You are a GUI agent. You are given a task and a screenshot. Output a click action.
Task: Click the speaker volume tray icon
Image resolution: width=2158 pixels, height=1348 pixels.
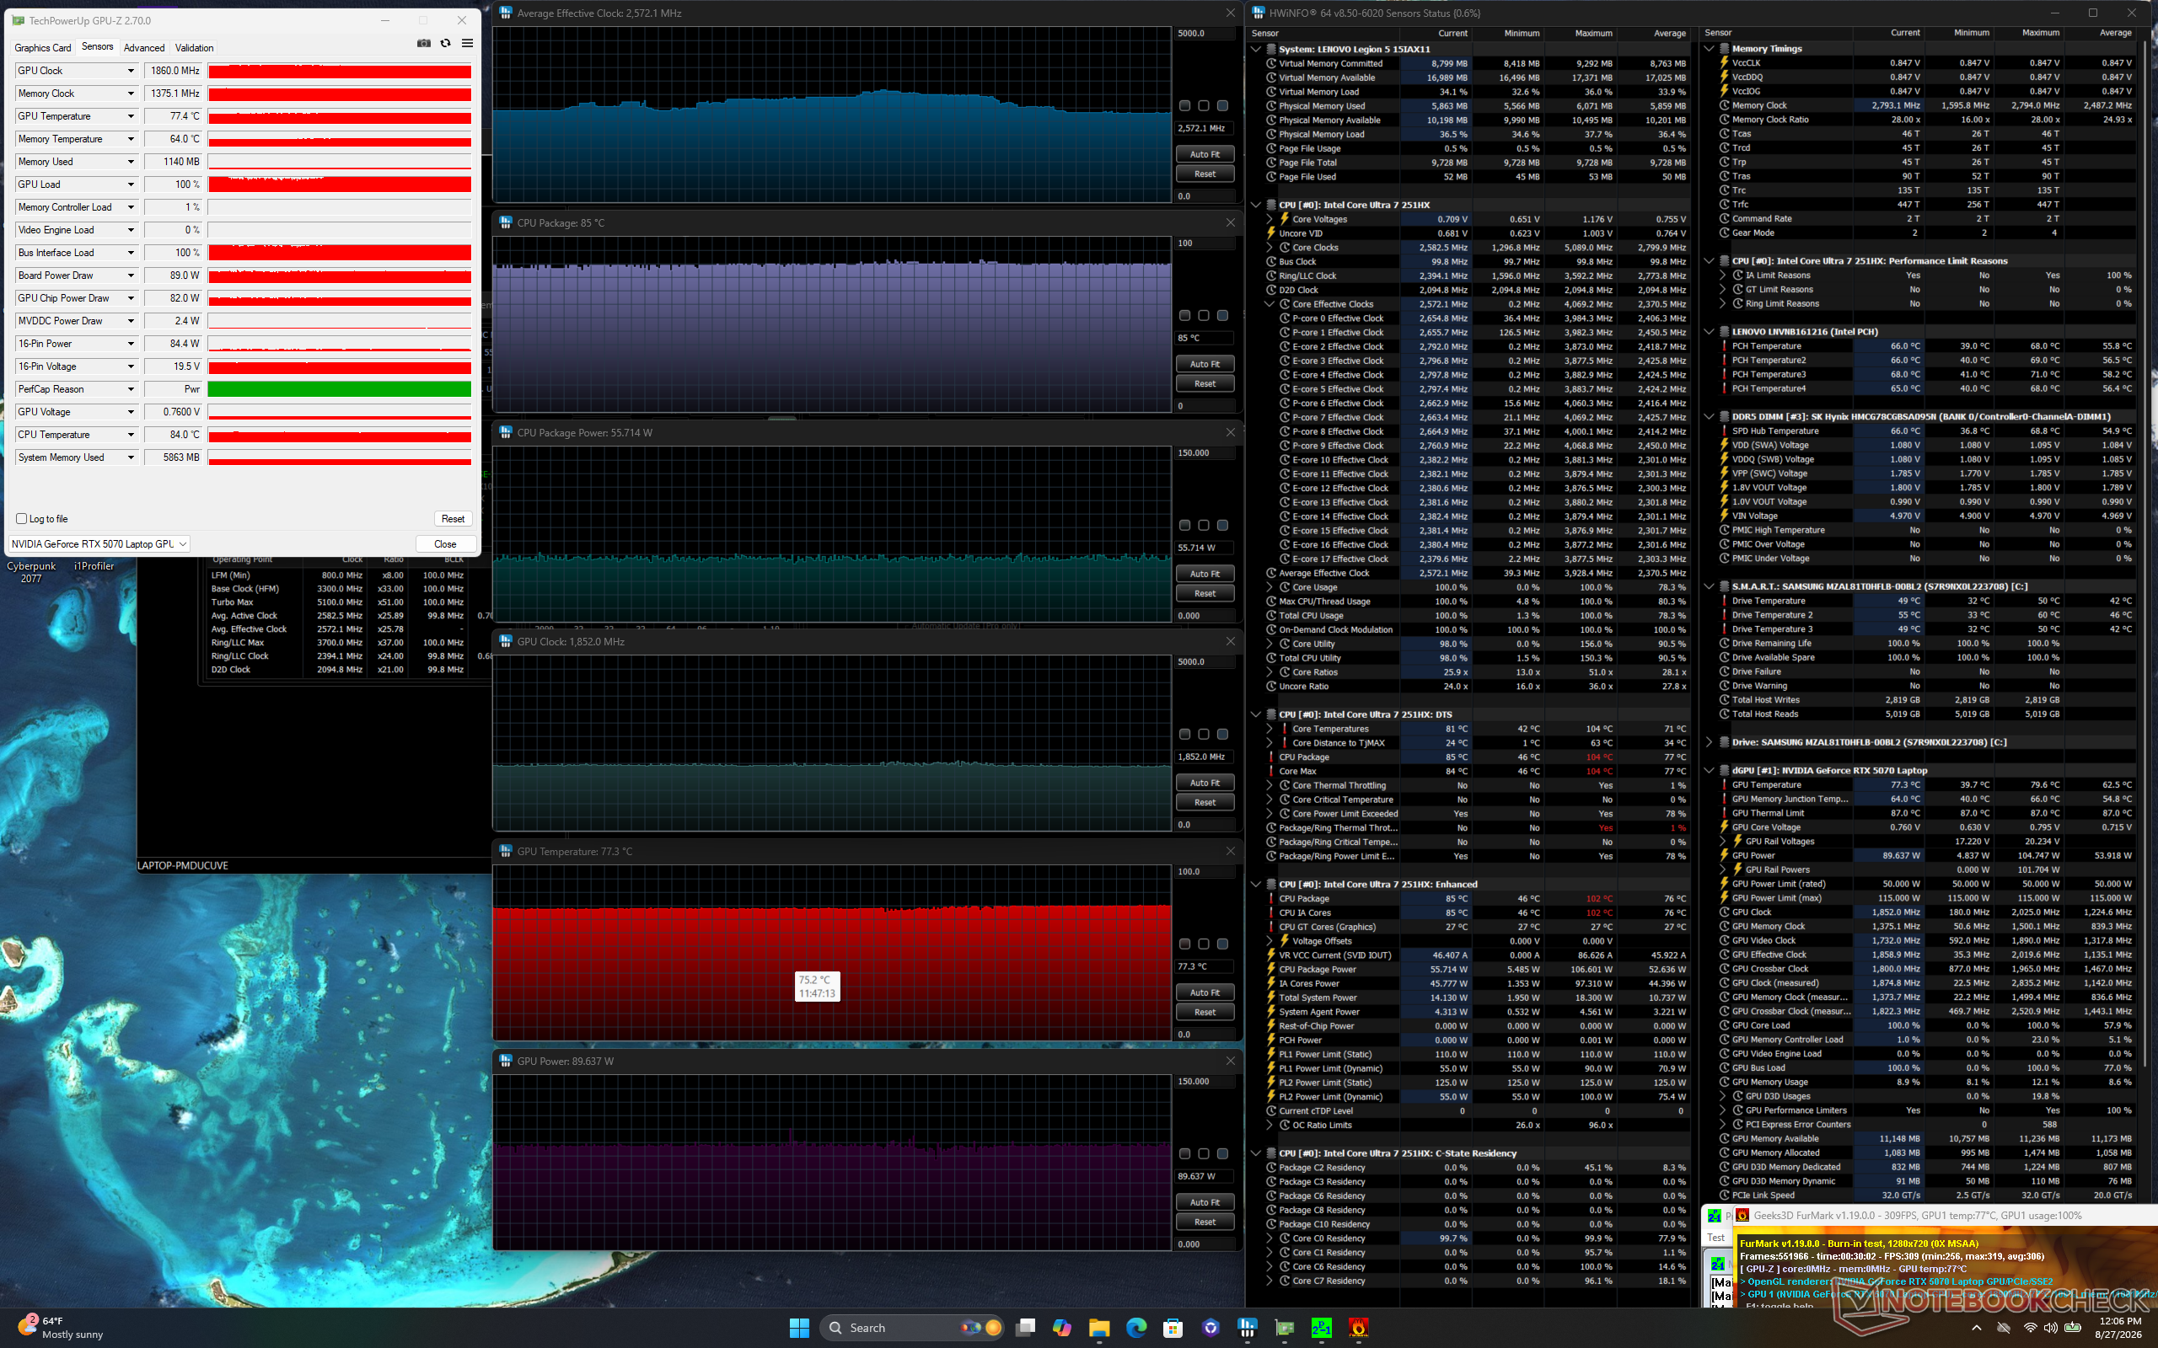2051,1328
